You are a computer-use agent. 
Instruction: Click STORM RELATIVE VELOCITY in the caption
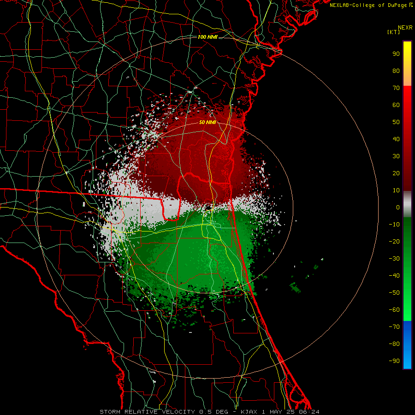click(x=148, y=412)
